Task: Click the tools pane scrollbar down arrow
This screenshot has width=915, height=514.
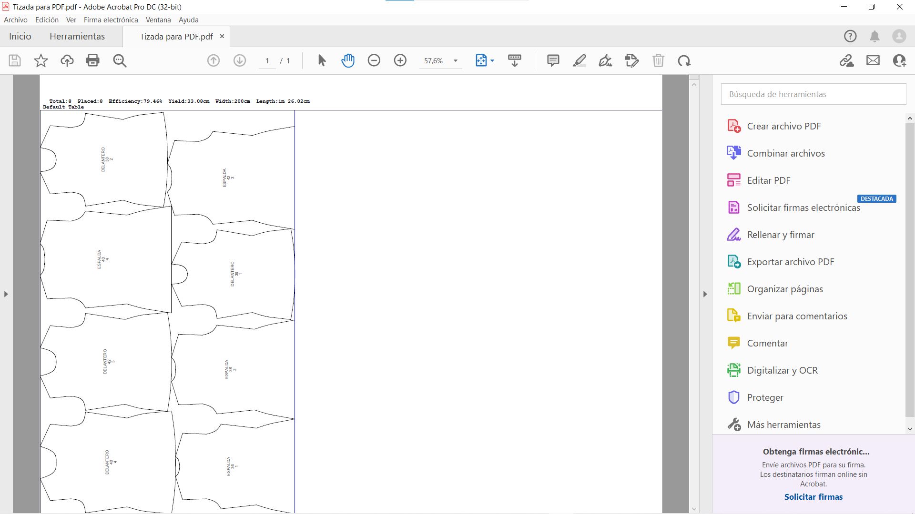Action: tap(910, 429)
